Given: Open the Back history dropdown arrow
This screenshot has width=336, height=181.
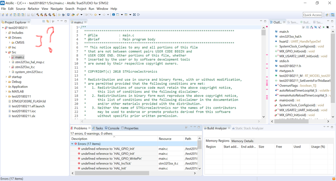Looking at the screenshot, I should (x=100, y=14).
